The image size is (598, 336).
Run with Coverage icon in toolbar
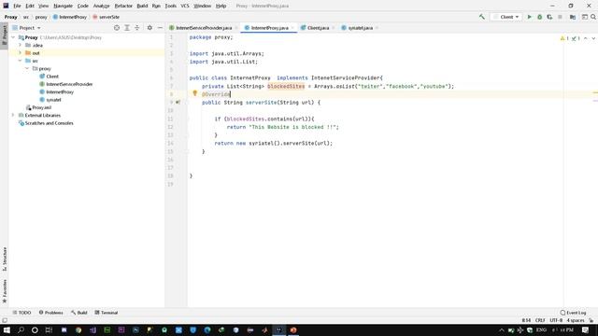click(x=549, y=17)
